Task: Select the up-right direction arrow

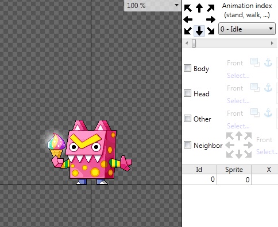Action: [x=211, y=8]
